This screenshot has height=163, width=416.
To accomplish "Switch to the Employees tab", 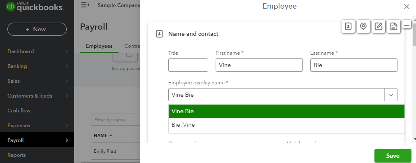I will 99,46.
